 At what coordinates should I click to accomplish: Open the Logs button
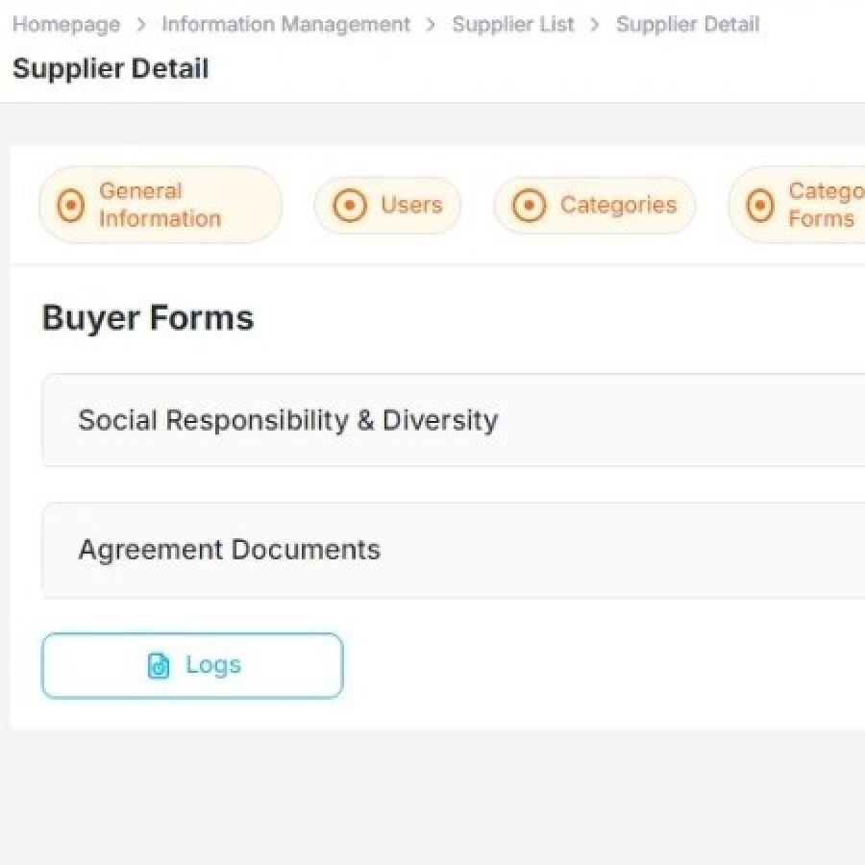coord(192,665)
